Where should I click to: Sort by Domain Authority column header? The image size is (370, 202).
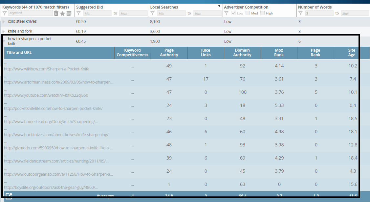click(x=242, y=53)
